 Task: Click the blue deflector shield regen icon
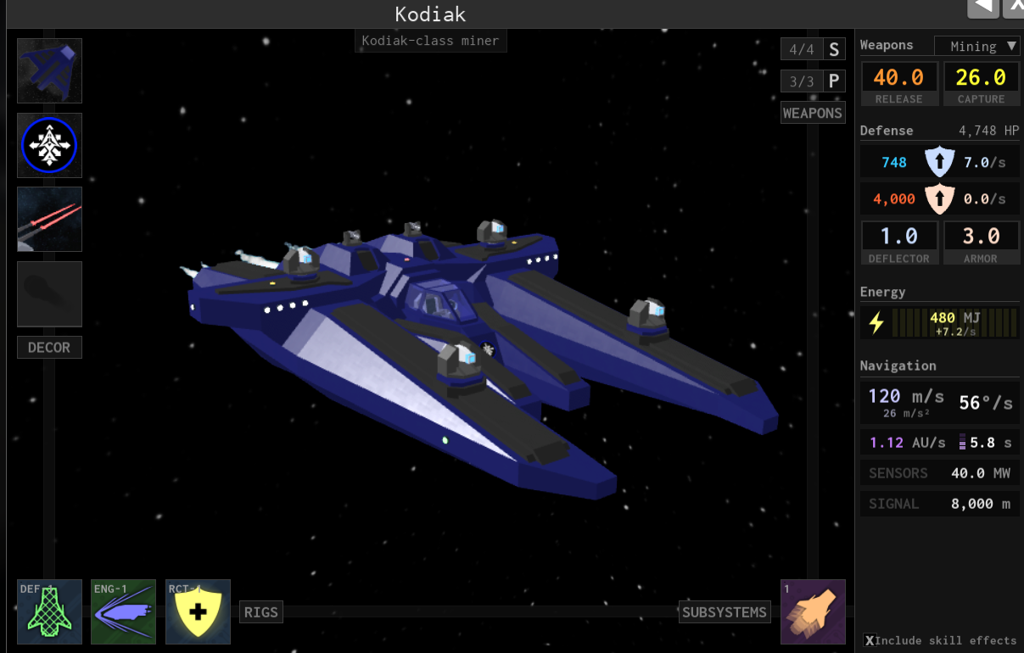pyautogui.click(x=939, y=162)
